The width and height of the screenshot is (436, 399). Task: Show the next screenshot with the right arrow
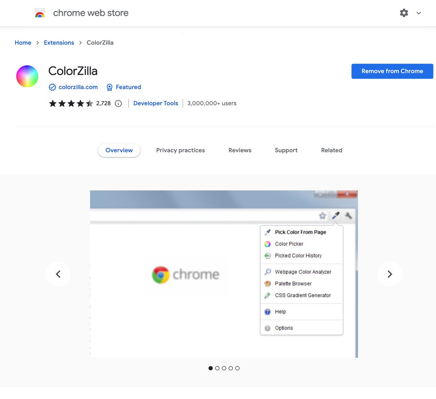[389, 274]
